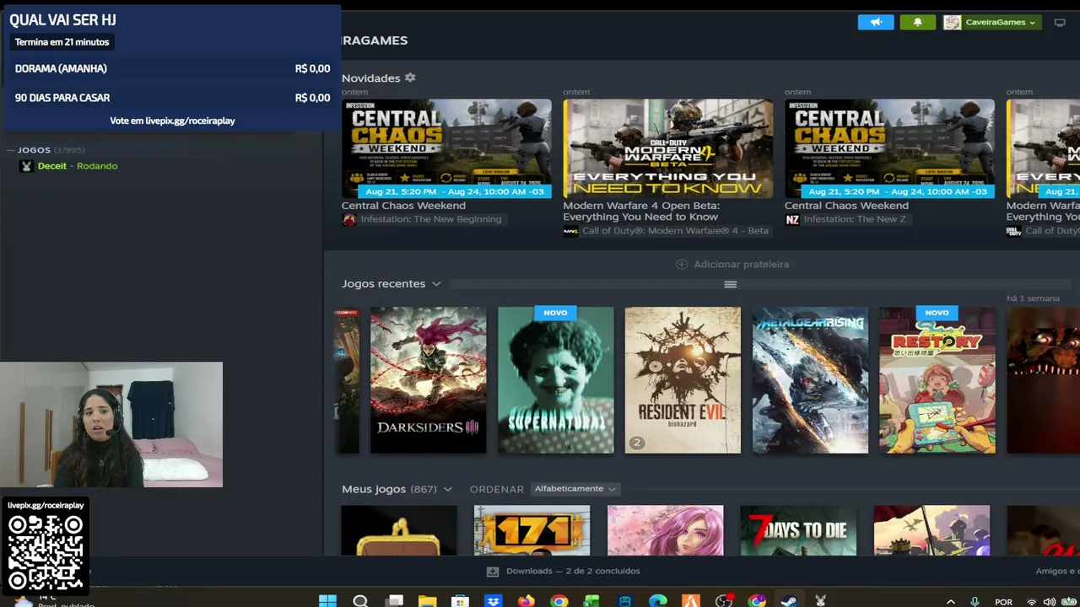Open the Alfabeticamente sort dropdown

[575, 489]
